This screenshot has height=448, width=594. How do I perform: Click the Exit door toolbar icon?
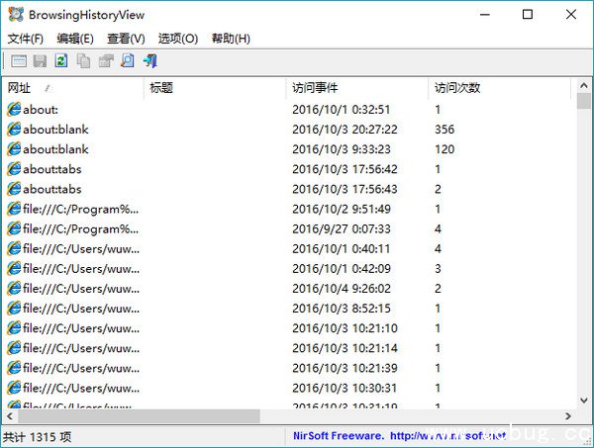[x=149, y=61]
